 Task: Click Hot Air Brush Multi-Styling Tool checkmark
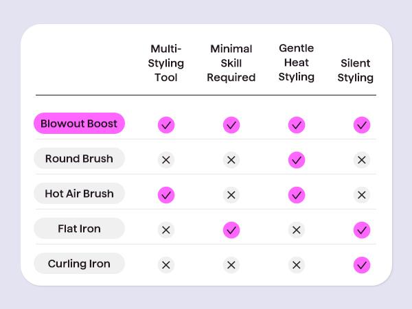point(166,195)
